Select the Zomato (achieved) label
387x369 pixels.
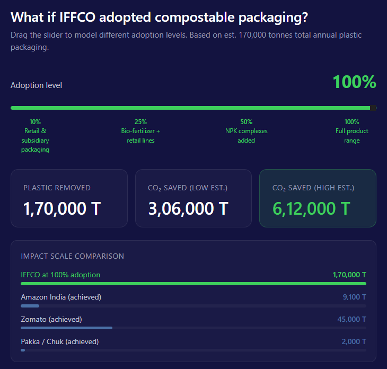(51, 319)
